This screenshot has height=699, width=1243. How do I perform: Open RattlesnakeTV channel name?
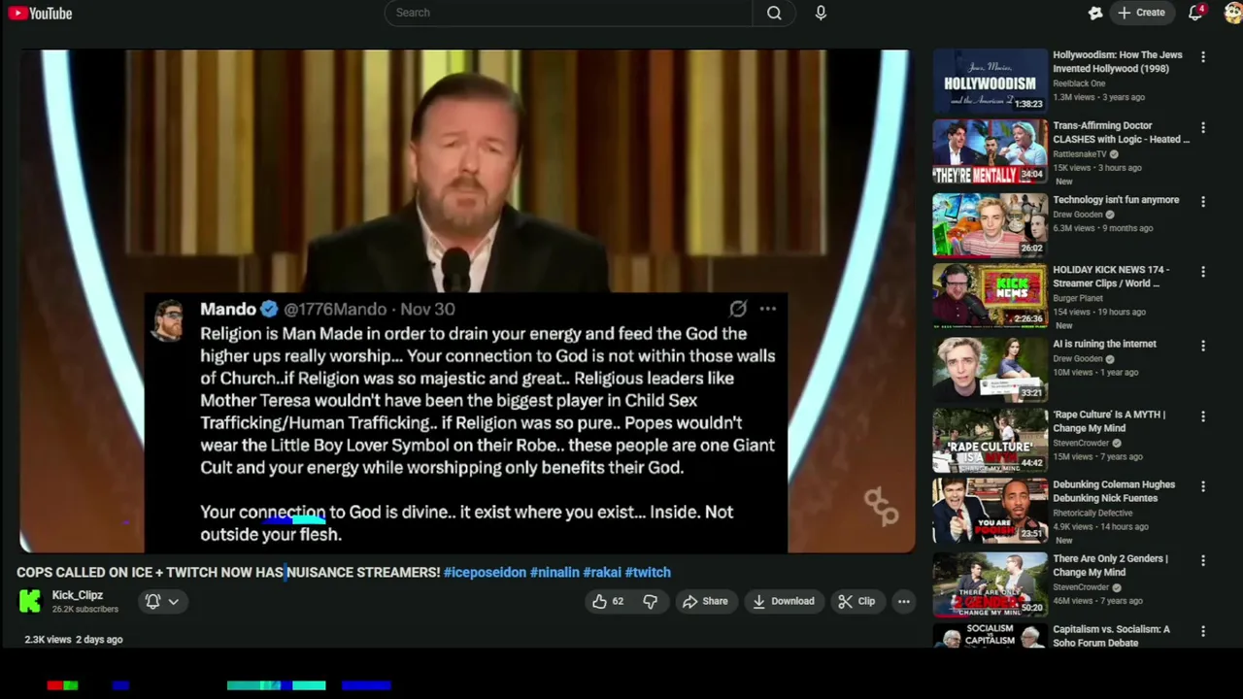tap(1080, 154)
